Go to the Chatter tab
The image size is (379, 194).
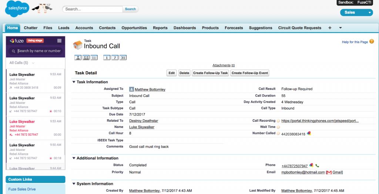click(31, 28)
